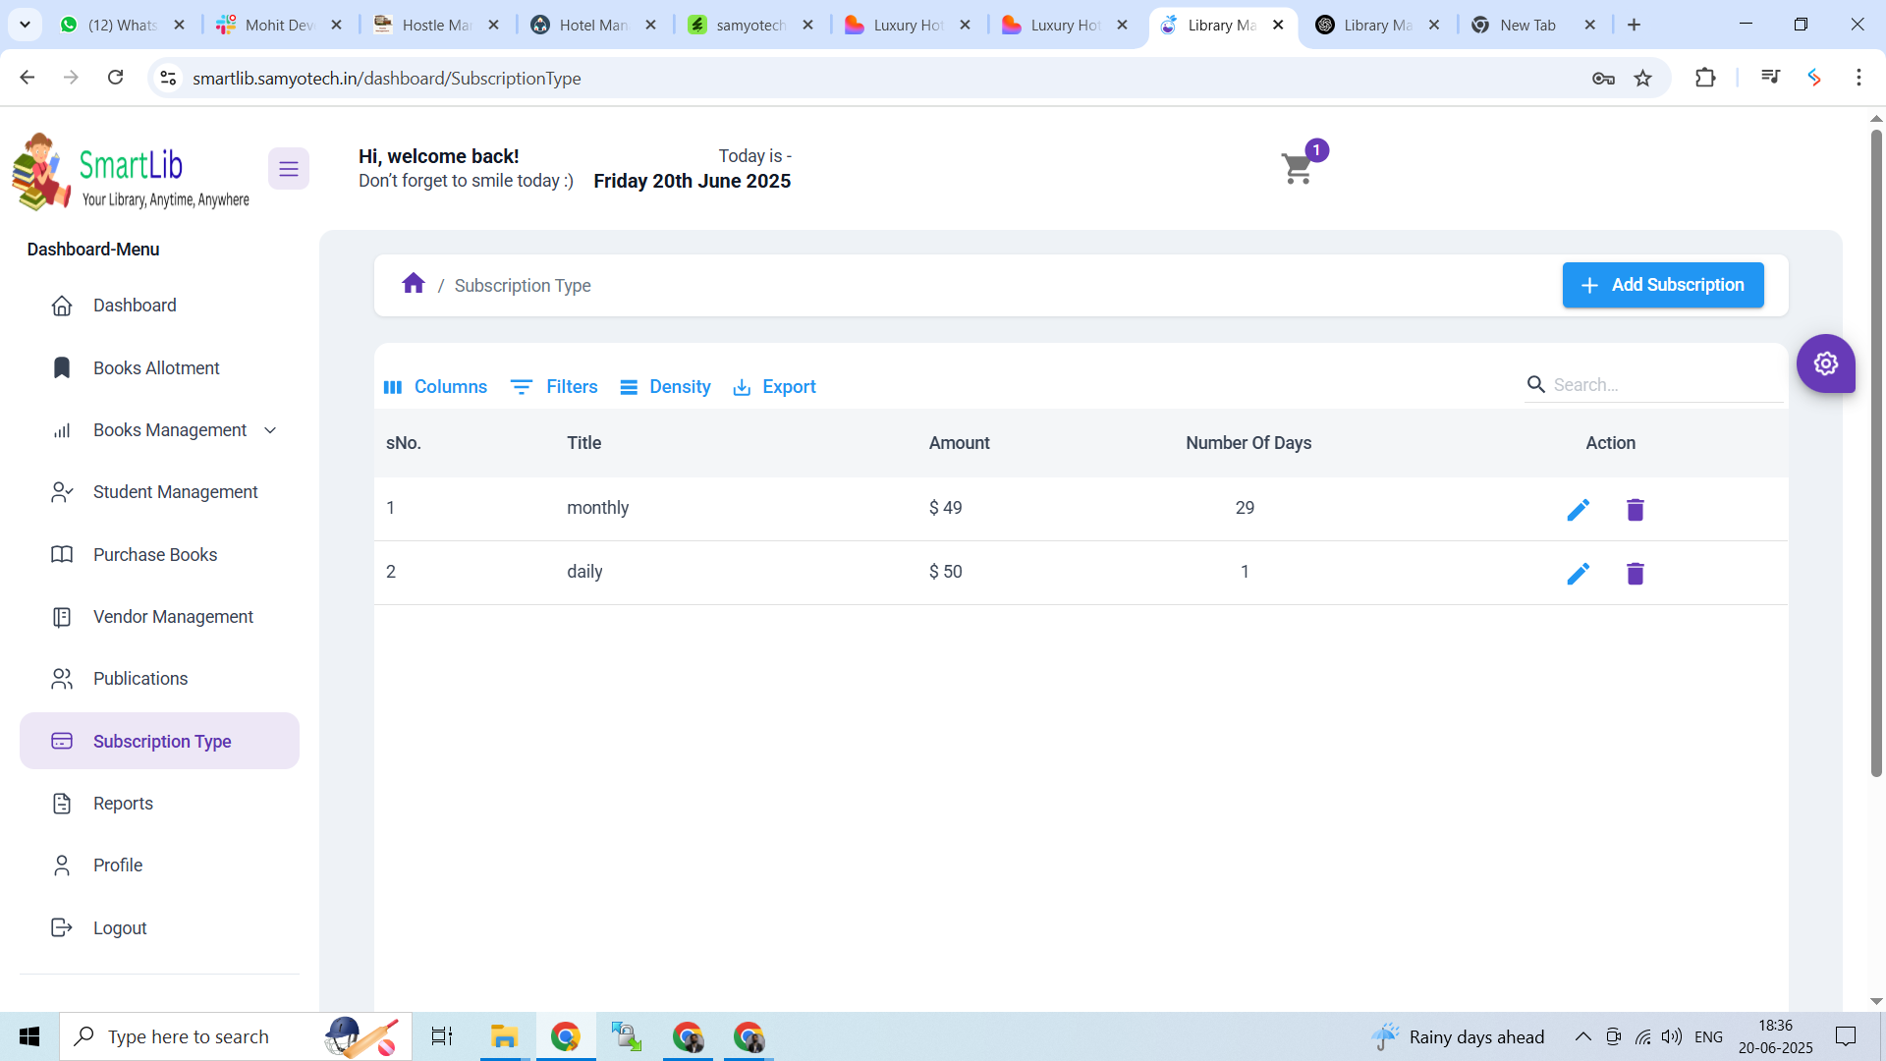Open the edit pencil icon for monthly subscription
Viewport: 1886px width, 1061px height.
[1579, 509]
